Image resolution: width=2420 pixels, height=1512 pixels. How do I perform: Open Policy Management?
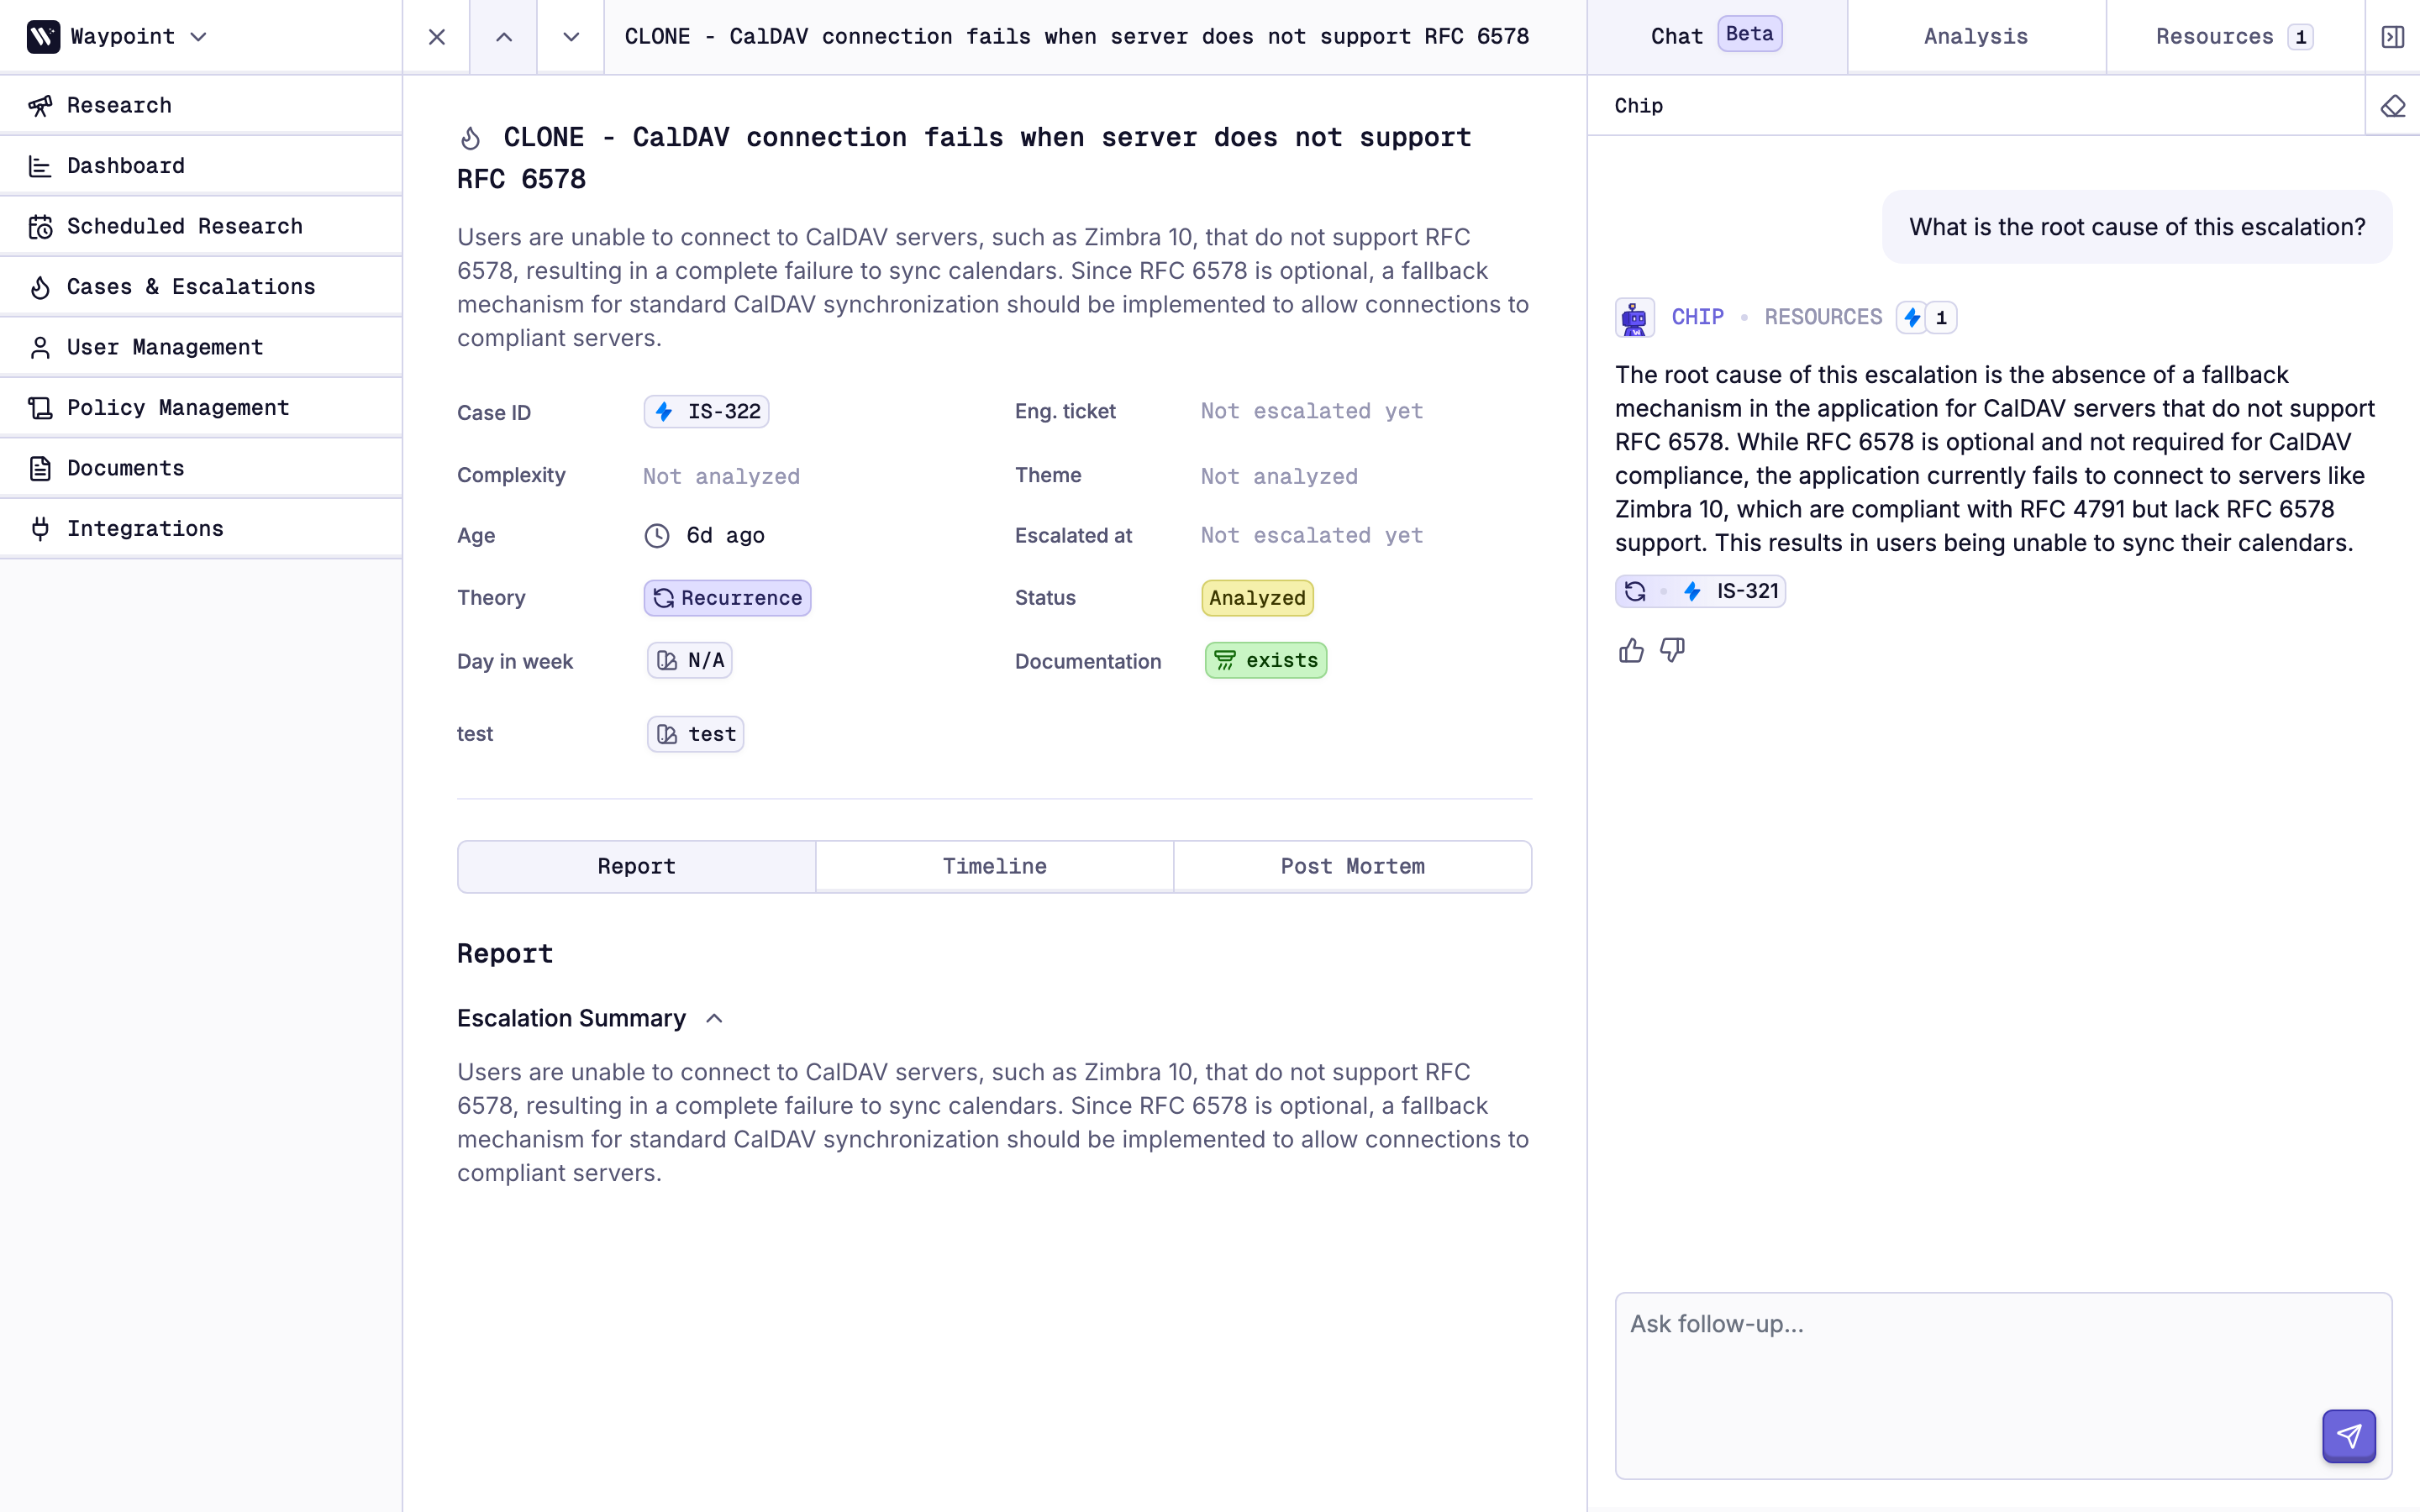[201, 407]
